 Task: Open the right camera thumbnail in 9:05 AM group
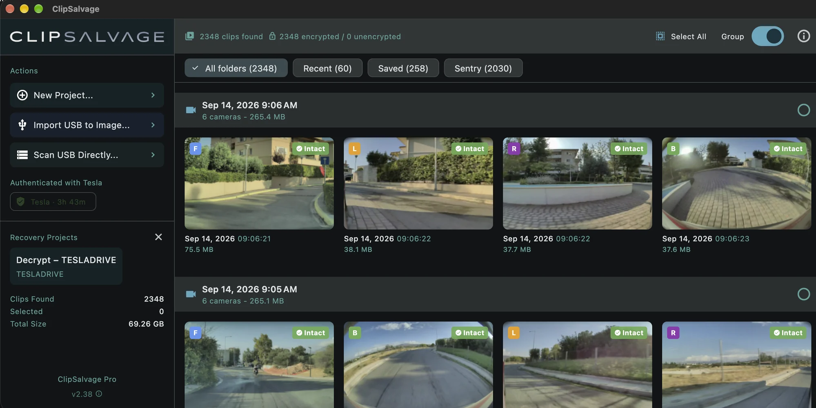click(737, 365)
